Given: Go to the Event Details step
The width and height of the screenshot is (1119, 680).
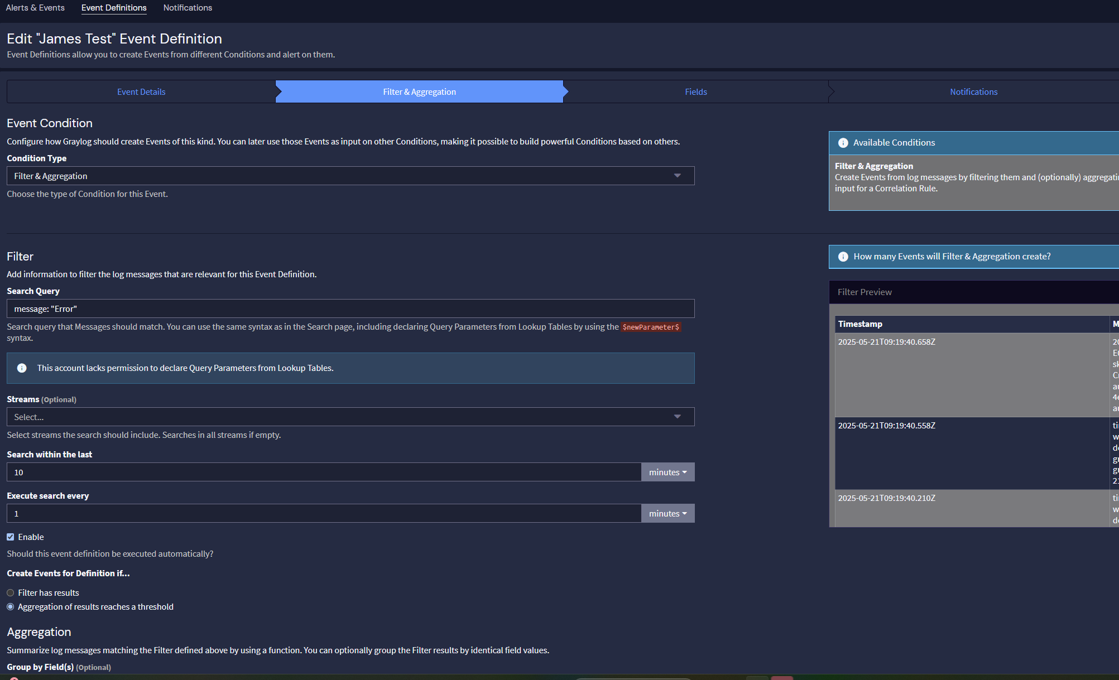Looking at the screenshot, I should (141, 92).
